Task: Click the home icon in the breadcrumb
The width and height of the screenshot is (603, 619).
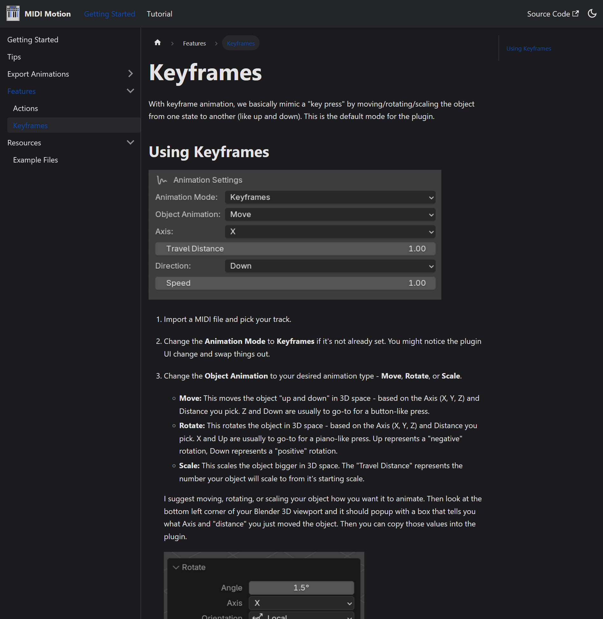Action: coord(158,43)
